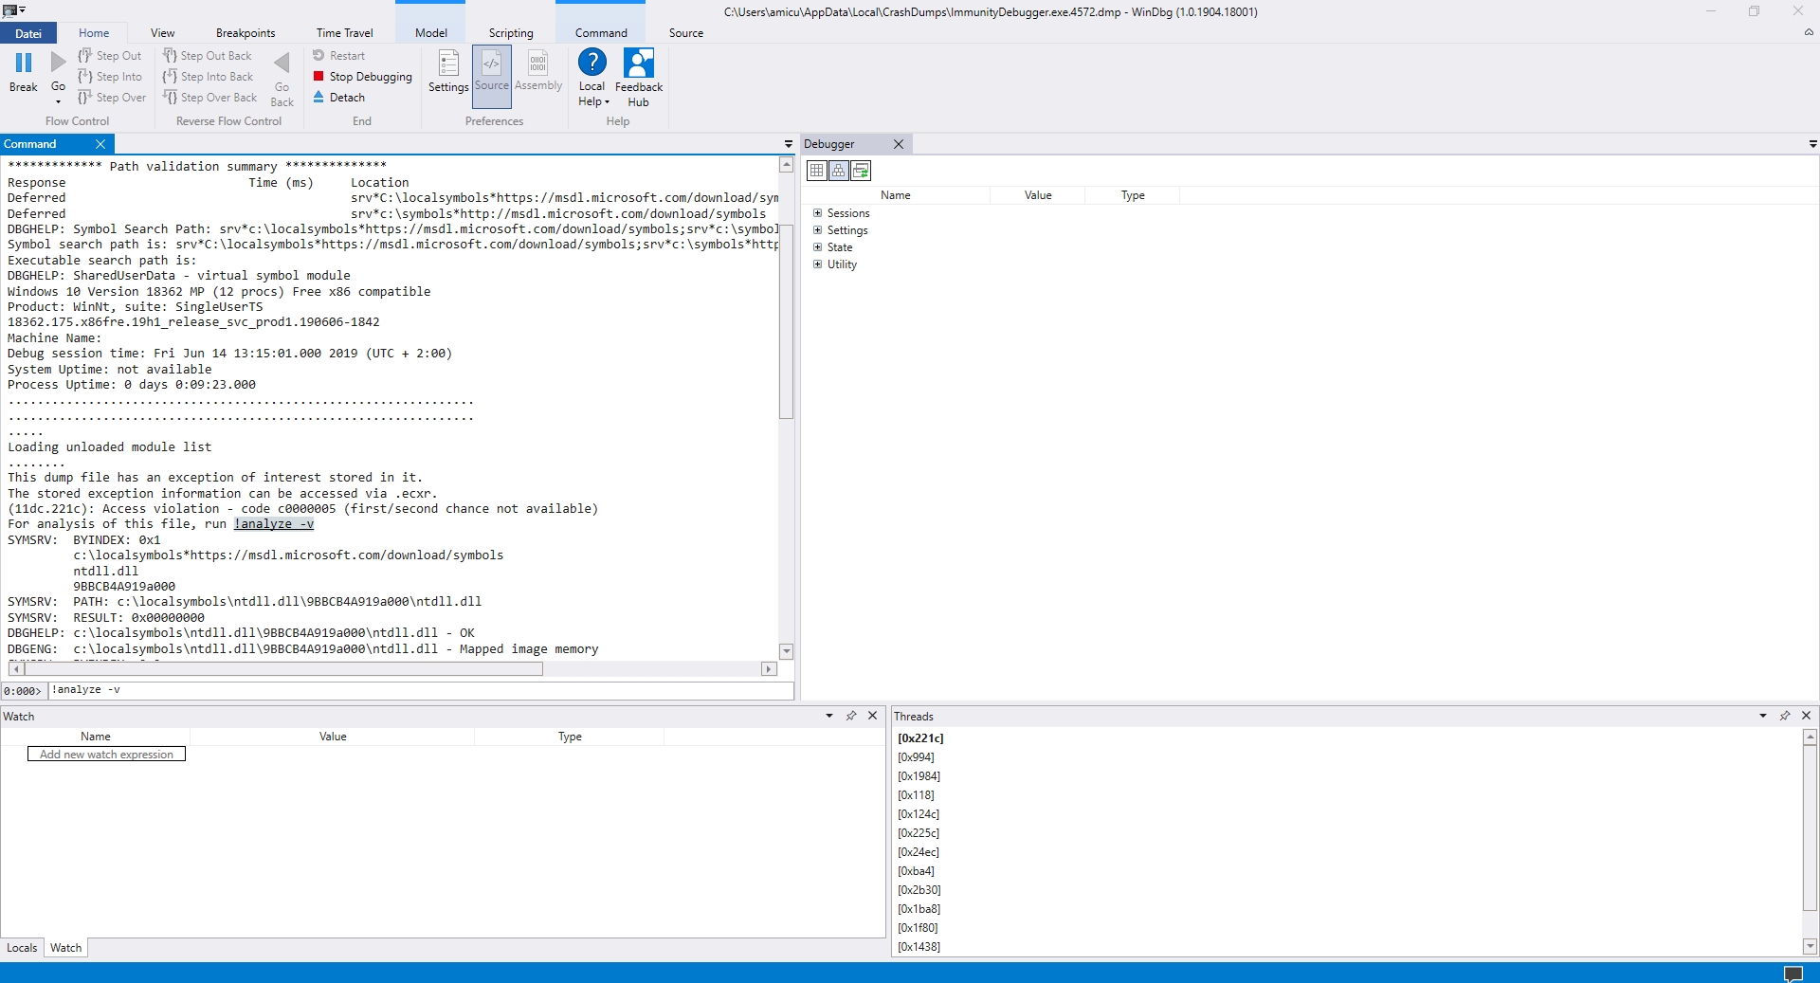The image size is (1820, 983).
Task: Open the quick access toolbar dropdown
Action: tap(23, 10)
